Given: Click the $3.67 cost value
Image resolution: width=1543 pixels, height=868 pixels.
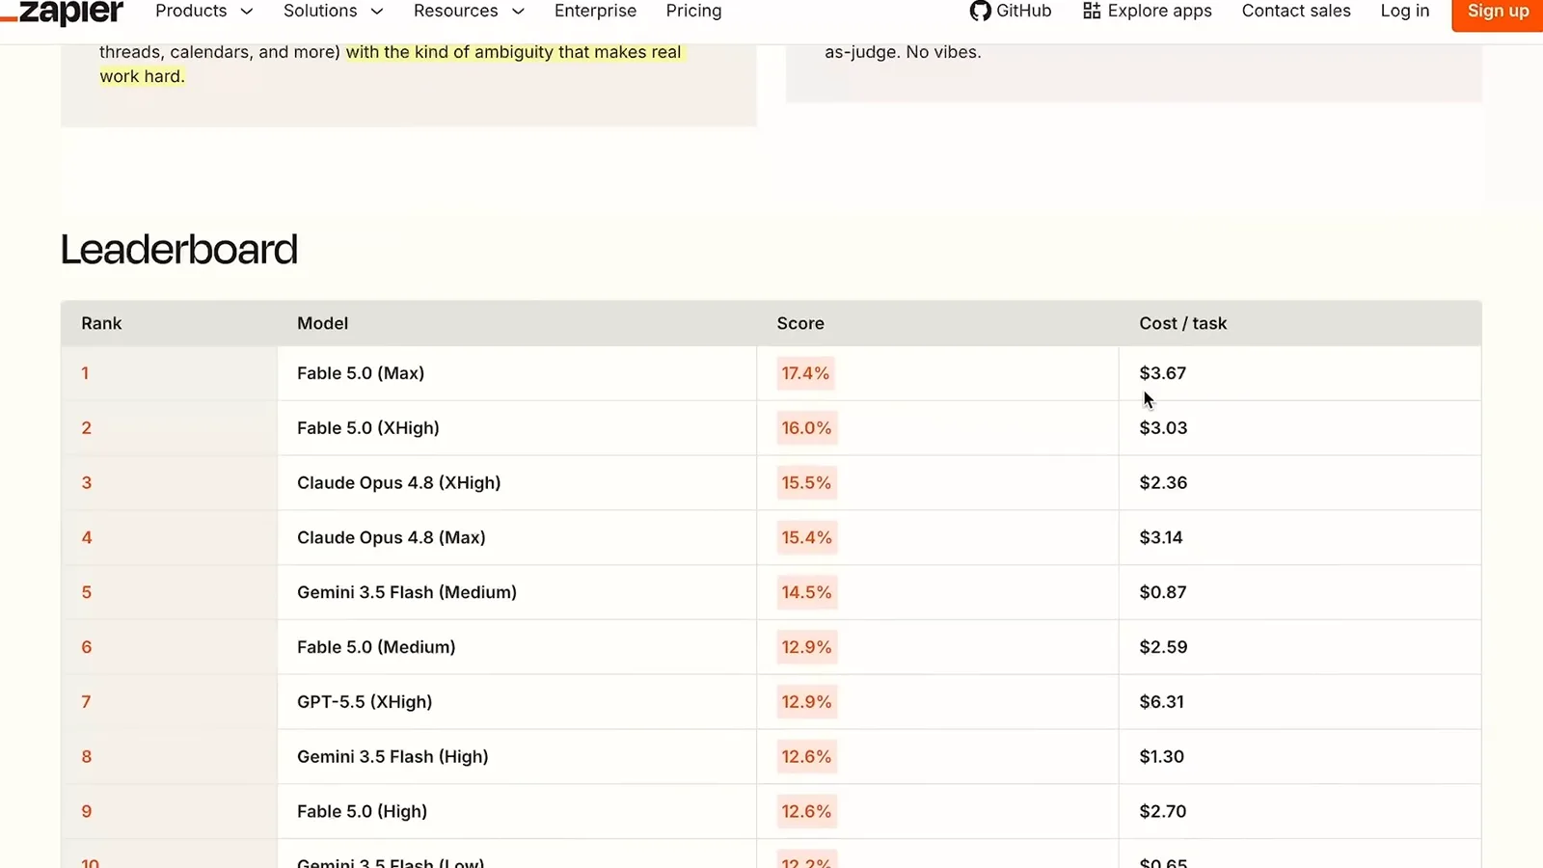Looking at the screenshot, I should point(1162,373).
